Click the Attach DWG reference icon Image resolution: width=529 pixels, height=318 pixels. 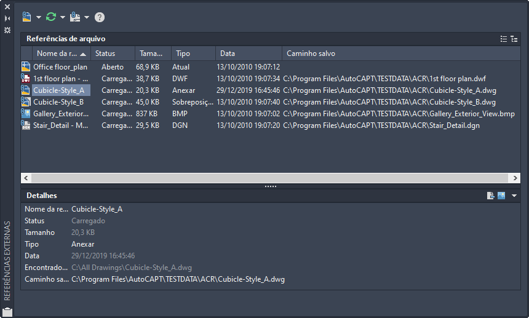(26, 17)
